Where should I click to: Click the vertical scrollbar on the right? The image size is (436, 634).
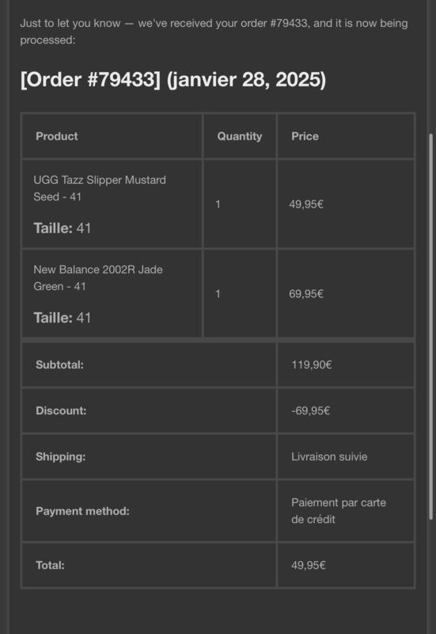[430, 327]
